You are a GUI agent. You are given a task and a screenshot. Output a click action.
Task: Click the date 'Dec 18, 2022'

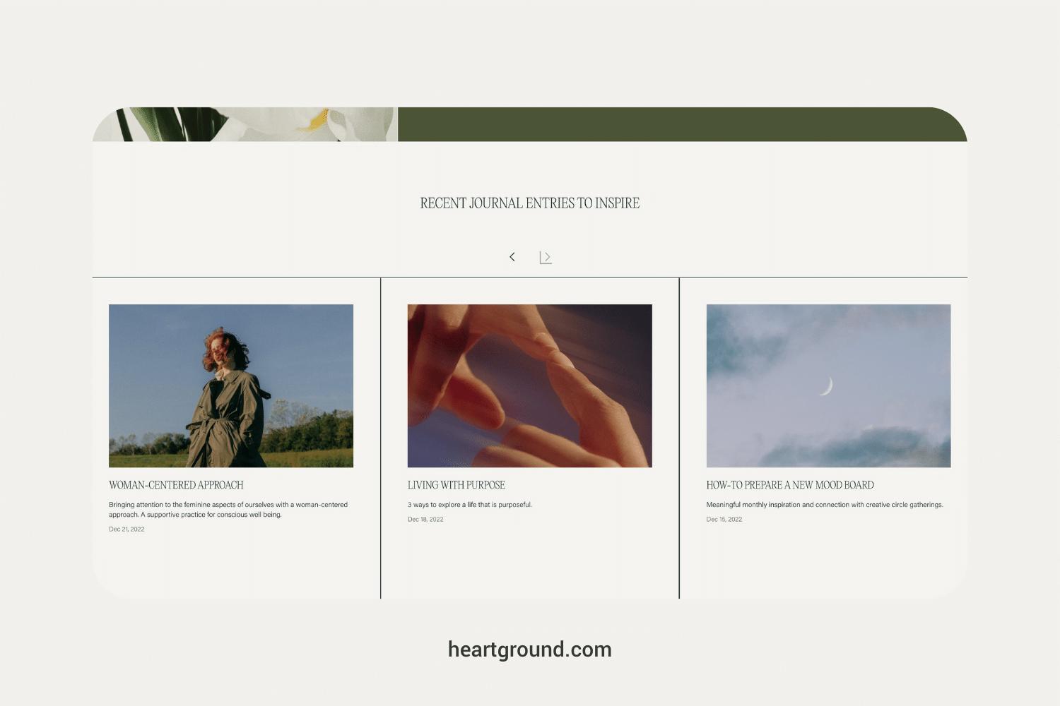425,519
